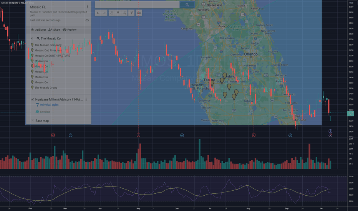Click the Cedar Key map label
The image size is (358, 211).
187,28
